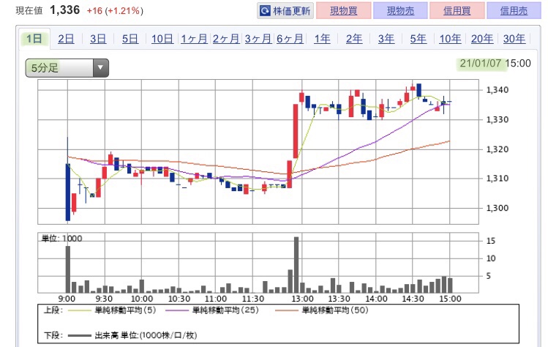Switch to the 3日 chart range
The height and width of the screenshot is (347, 548).
point(98,39)
